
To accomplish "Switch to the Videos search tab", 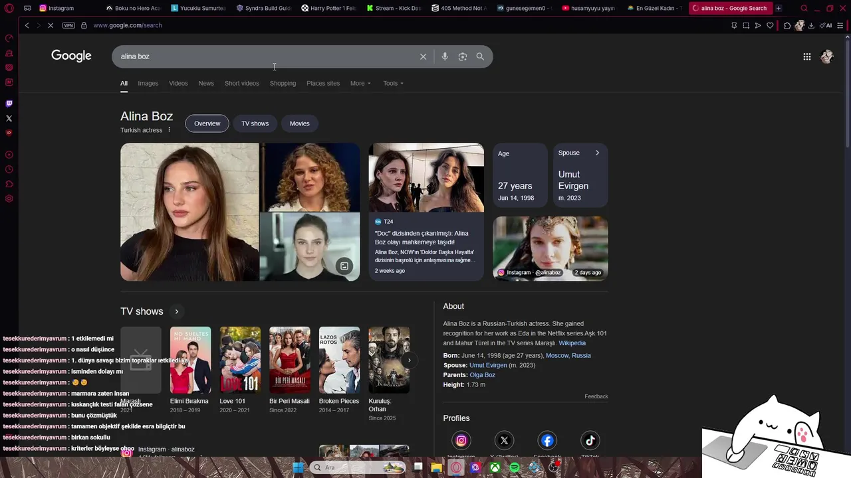I will [x=178, y=83].
